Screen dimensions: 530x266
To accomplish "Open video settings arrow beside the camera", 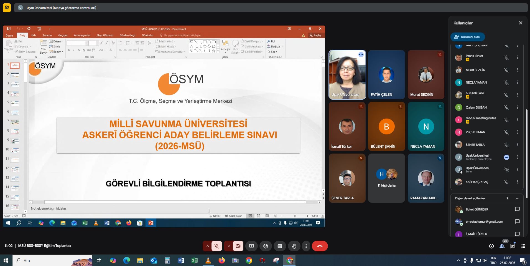I will (229, 246).
